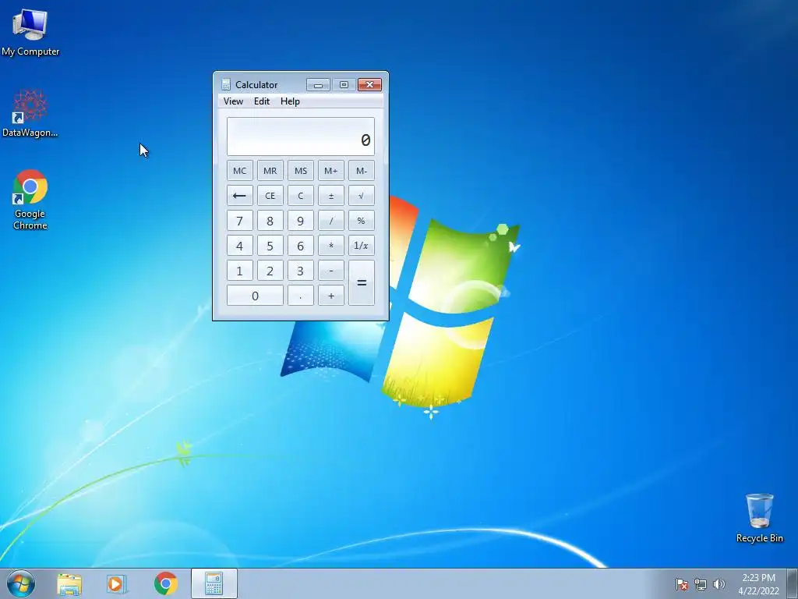The width and height of the screenshot is (798, 599).
Task: Click the Calculator taskbar button
Action: point(214,583)
